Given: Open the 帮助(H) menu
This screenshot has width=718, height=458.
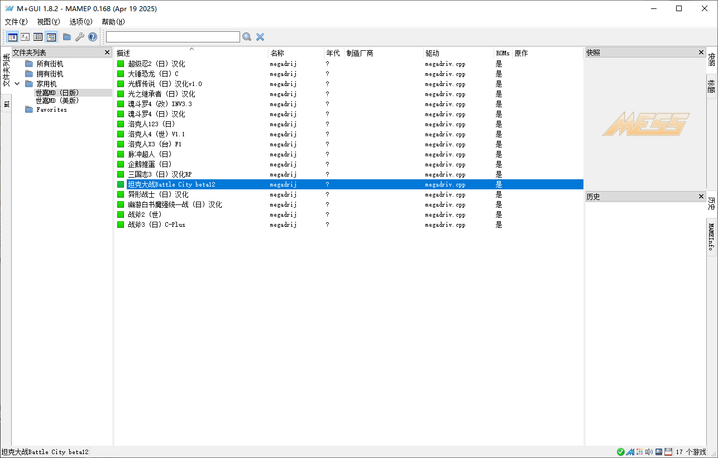Looking at the screenshot, I should (x=113, y=22).
